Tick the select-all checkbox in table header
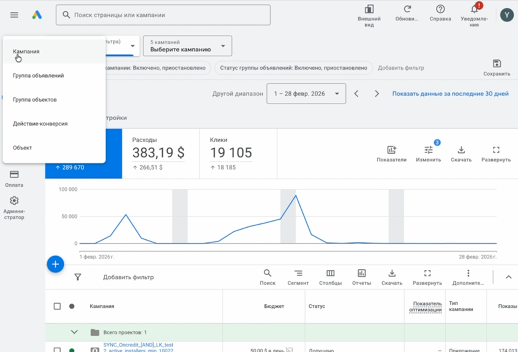Viewport: 518px width, 352px height. tap(57, 306)
